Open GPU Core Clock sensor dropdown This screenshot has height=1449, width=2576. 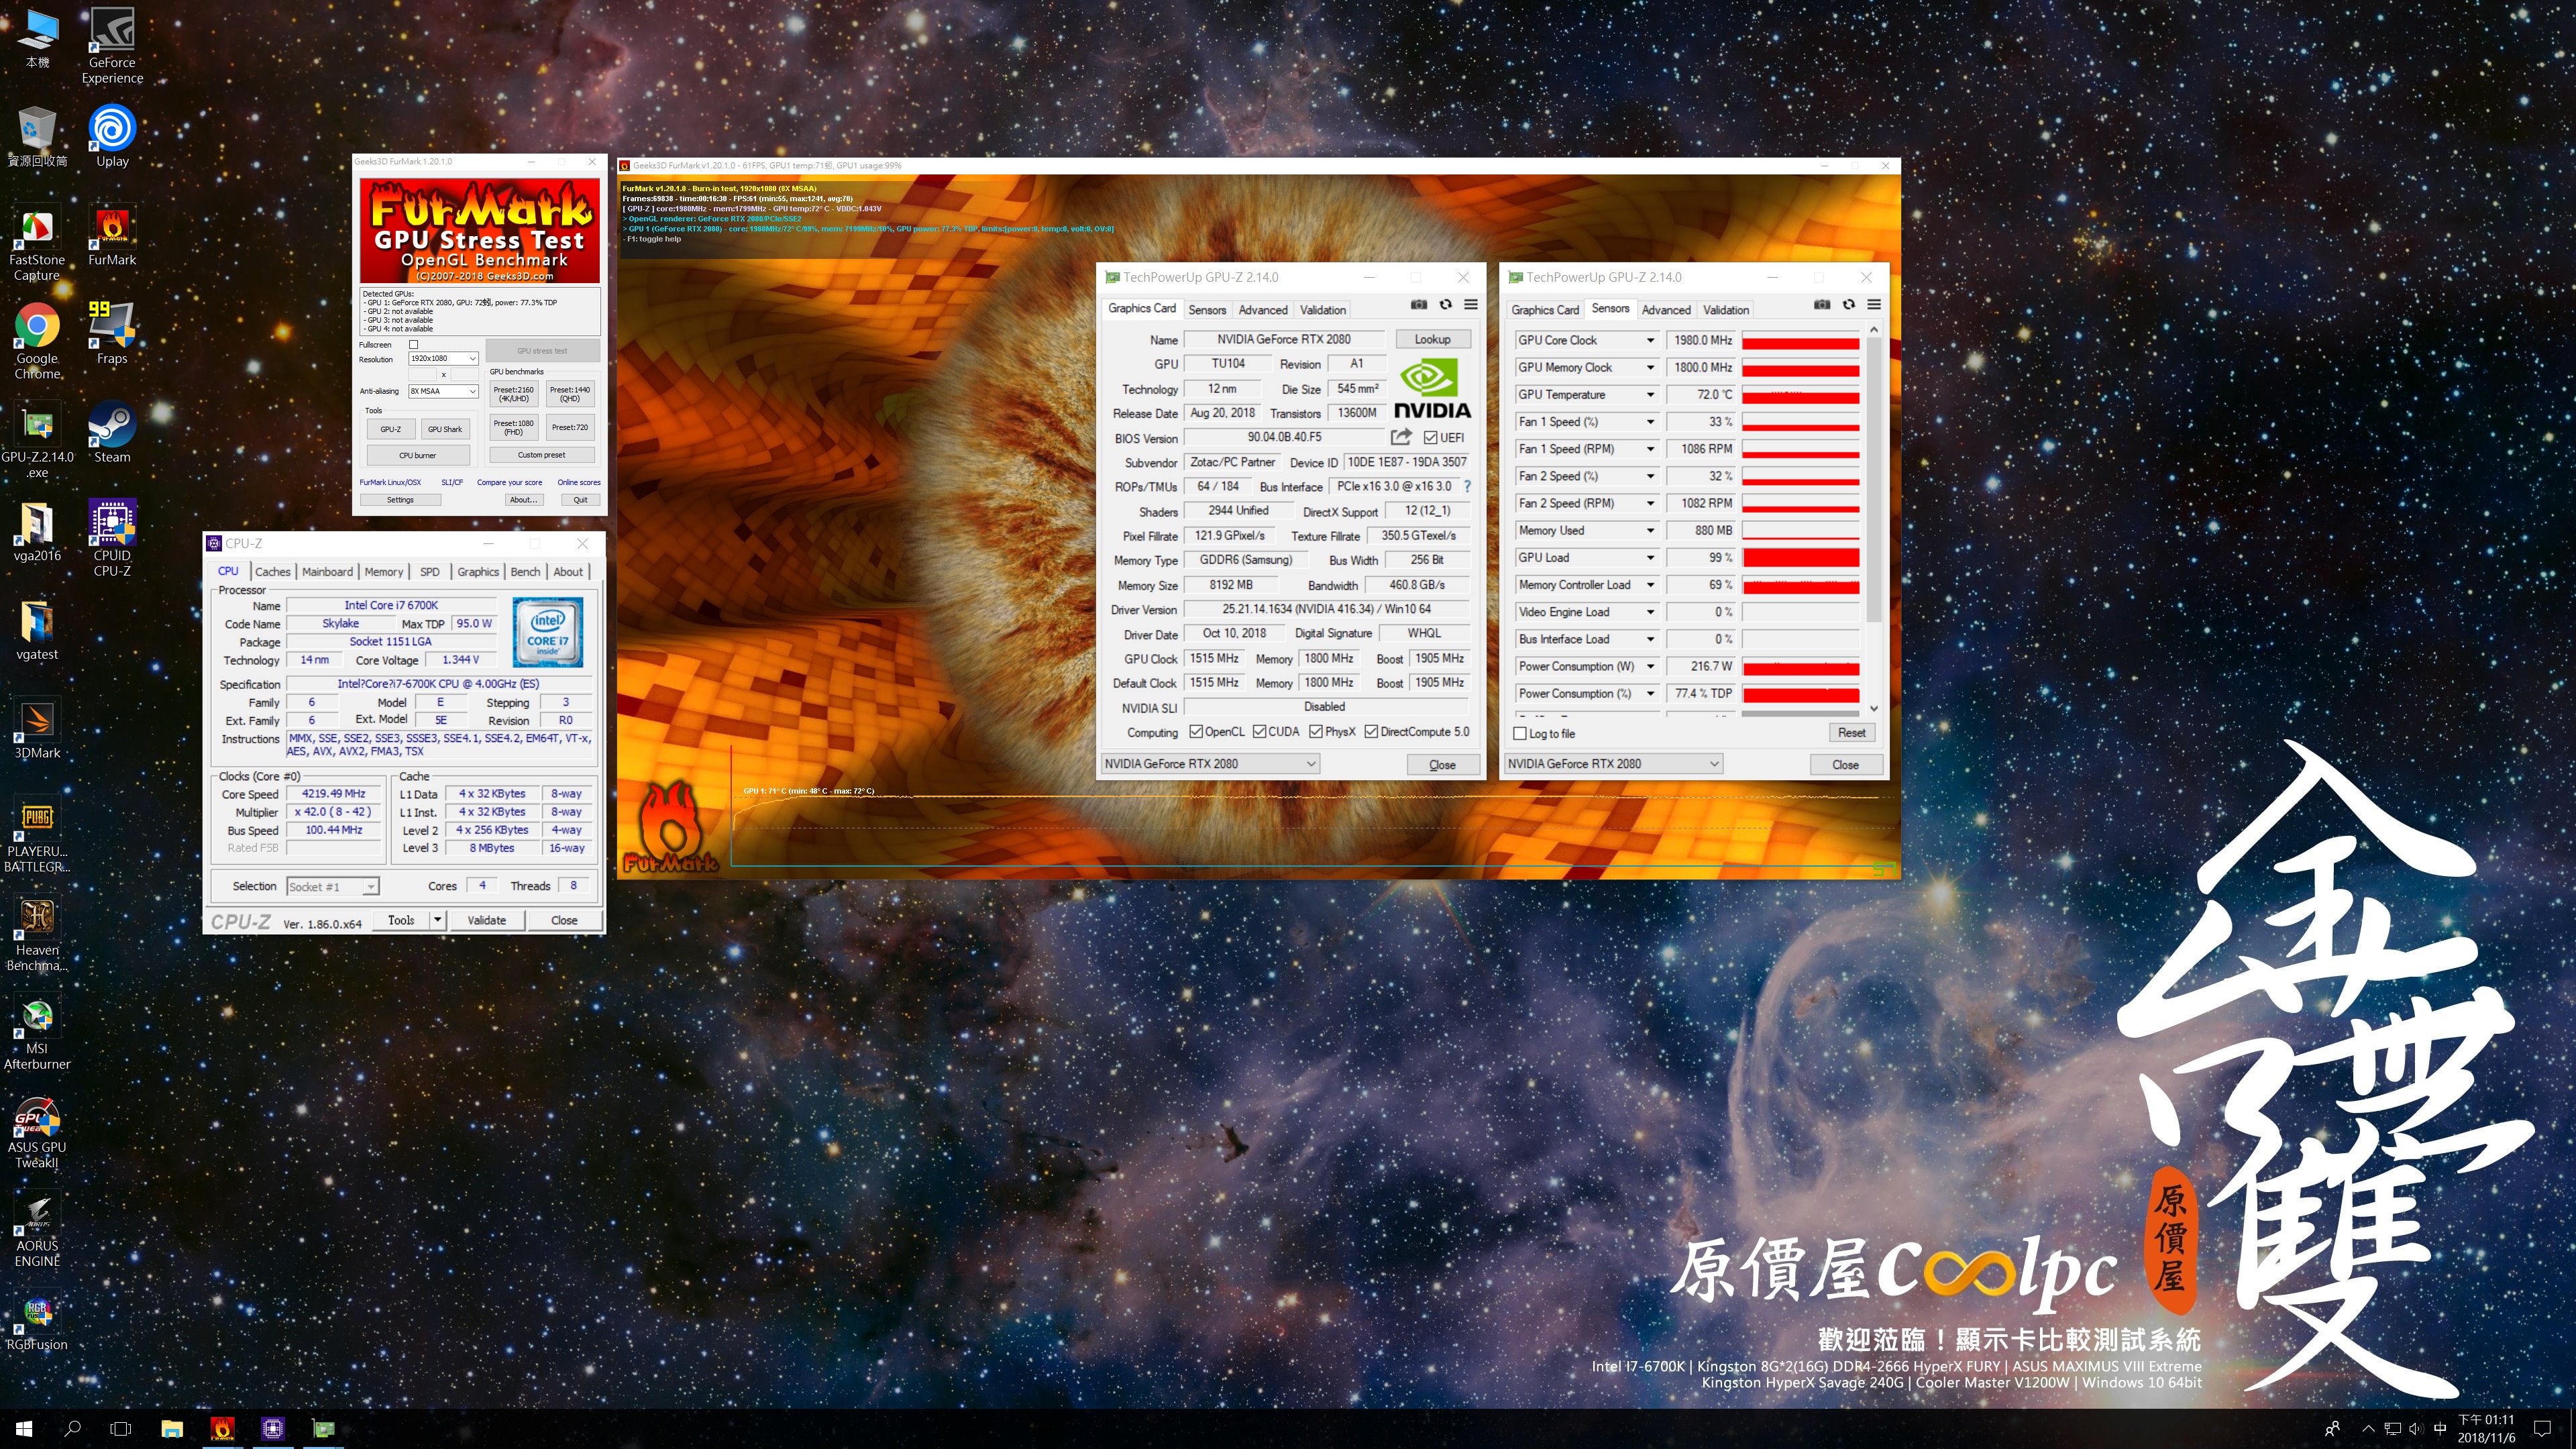(x=1650, y=341)
